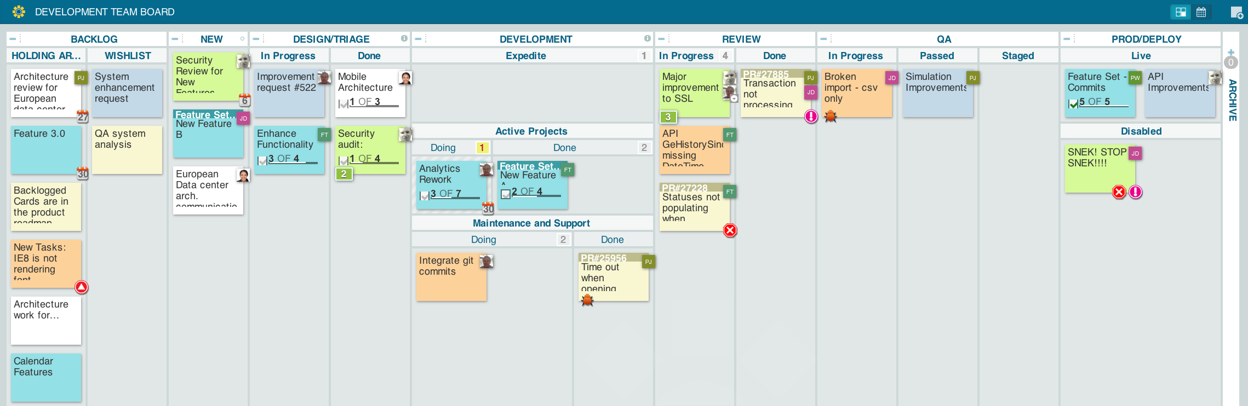Image resolution: width=1248 pixels, height=406 pixels.
Task: Click the red priority arrow on New Tasks card
Action: coord(82,287)
